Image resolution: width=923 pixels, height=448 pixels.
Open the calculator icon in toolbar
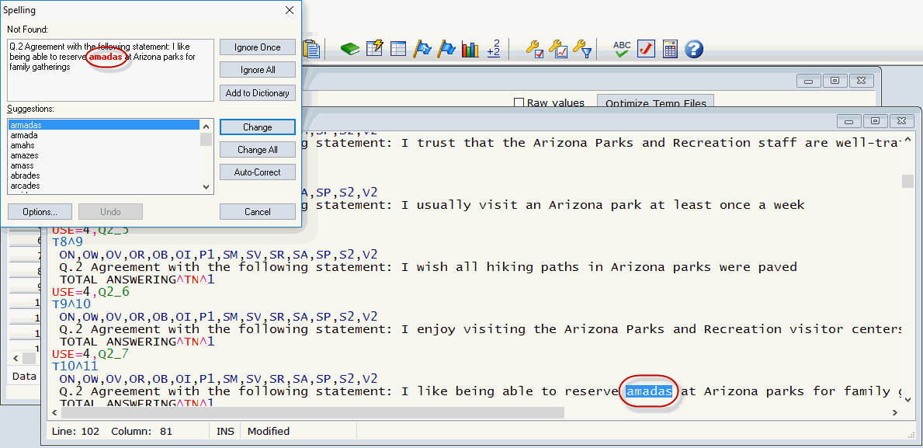[x=670, y=49]
